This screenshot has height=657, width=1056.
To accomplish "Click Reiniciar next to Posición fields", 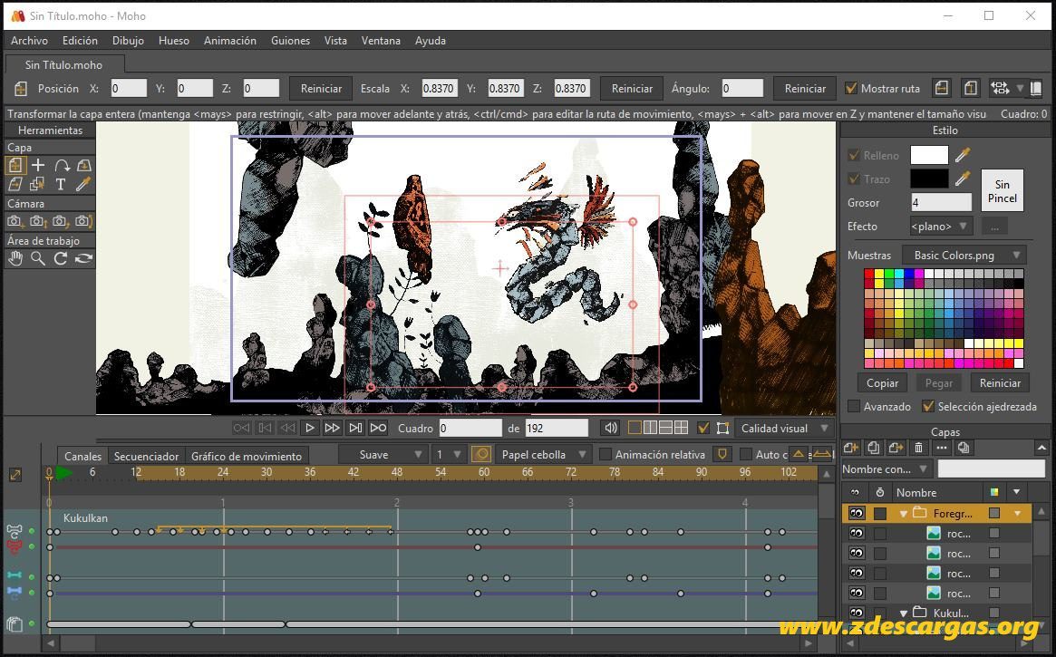I will (321, 88).
